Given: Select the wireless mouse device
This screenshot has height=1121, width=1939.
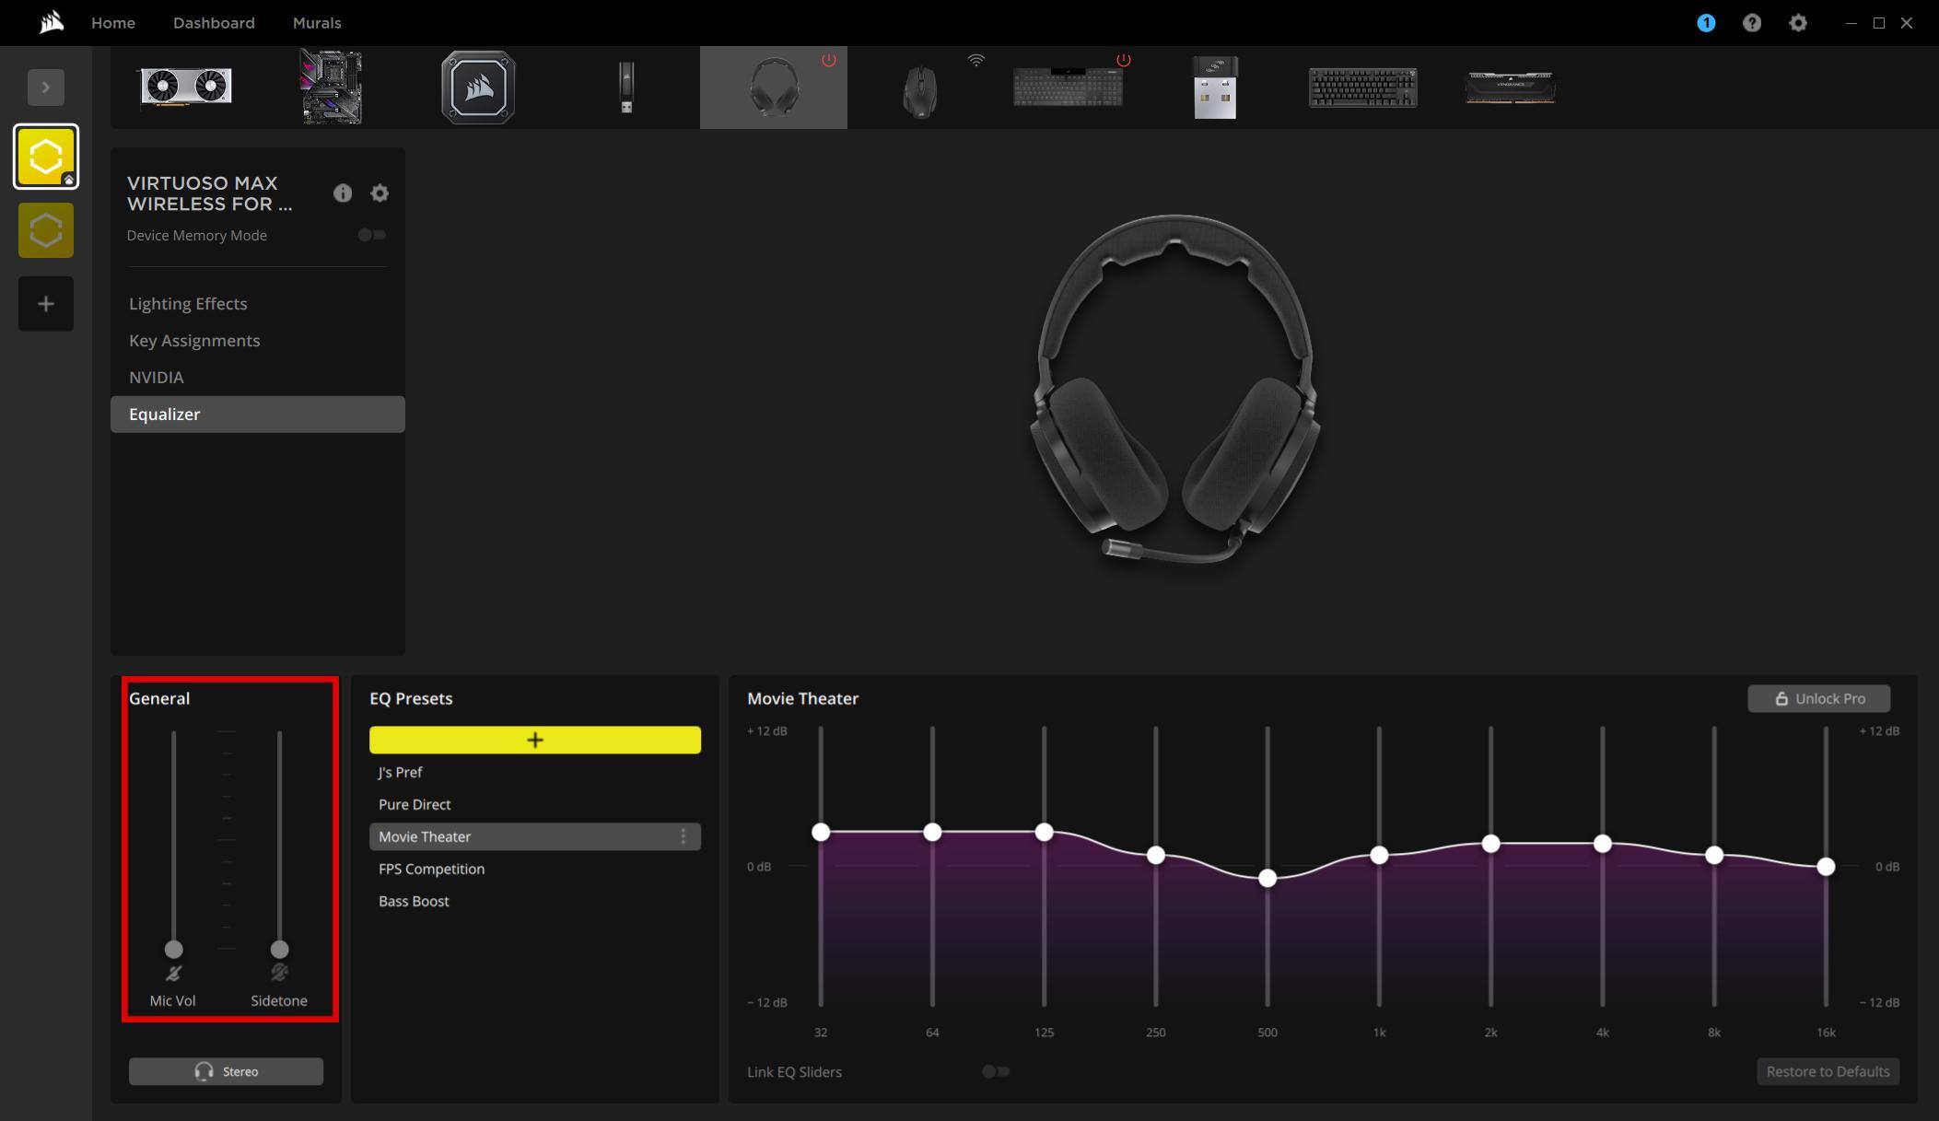Looking at the screenshot, I should coord(919,89).
